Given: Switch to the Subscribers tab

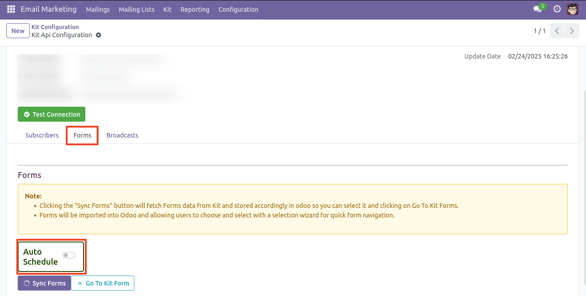Looking at the screenshot, I should pos(42,135).
